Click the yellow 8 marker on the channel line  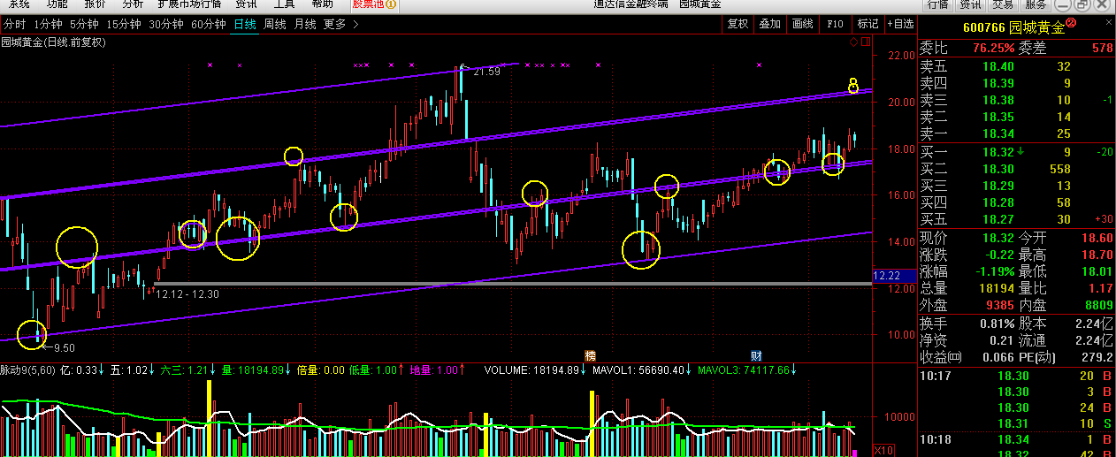tap(853, 85)
